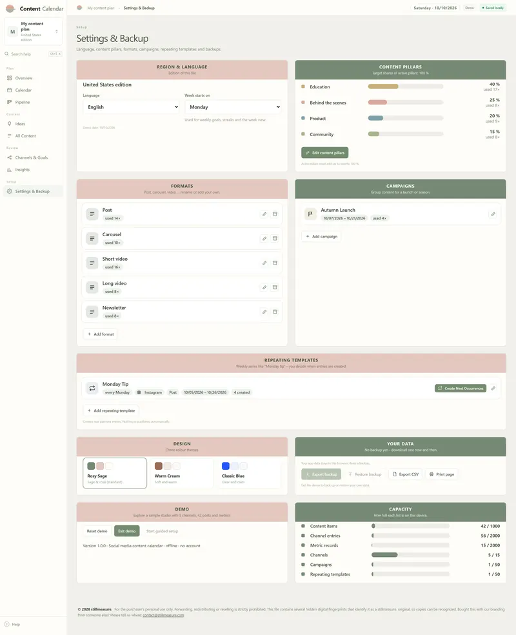Open Ideas in the sidebar
This screenshot has height=635, width=516.
(x=33, y=124)
